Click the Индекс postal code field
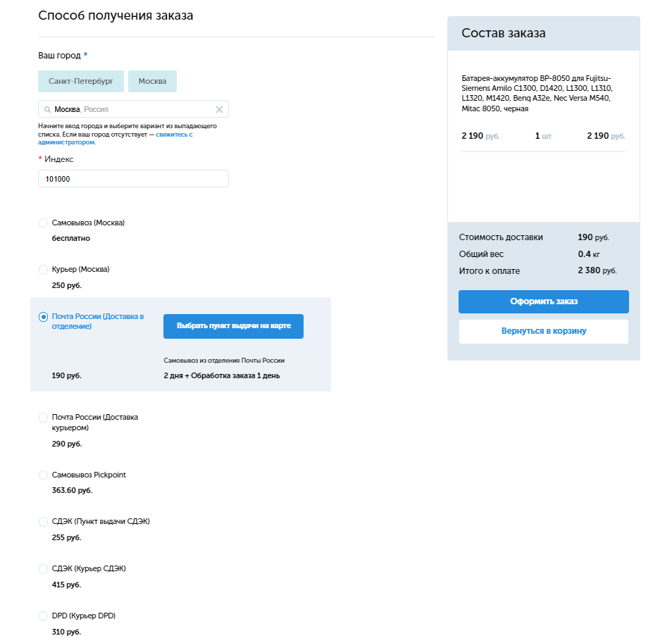This screenshot has width=672, height=643. [x=133, y=179]
